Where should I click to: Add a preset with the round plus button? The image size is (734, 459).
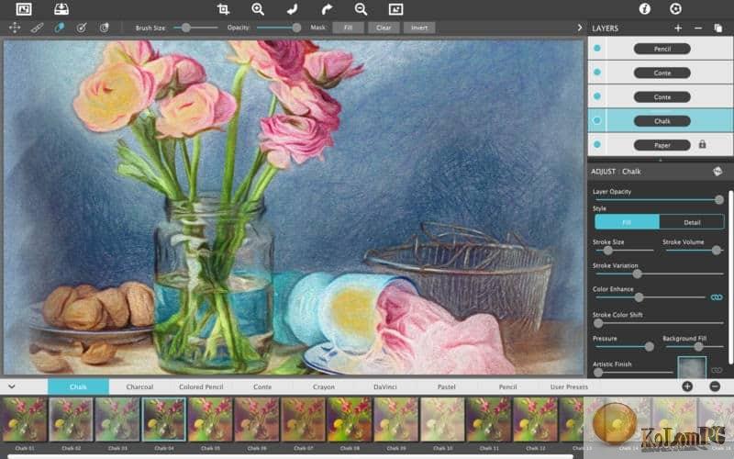687,386
